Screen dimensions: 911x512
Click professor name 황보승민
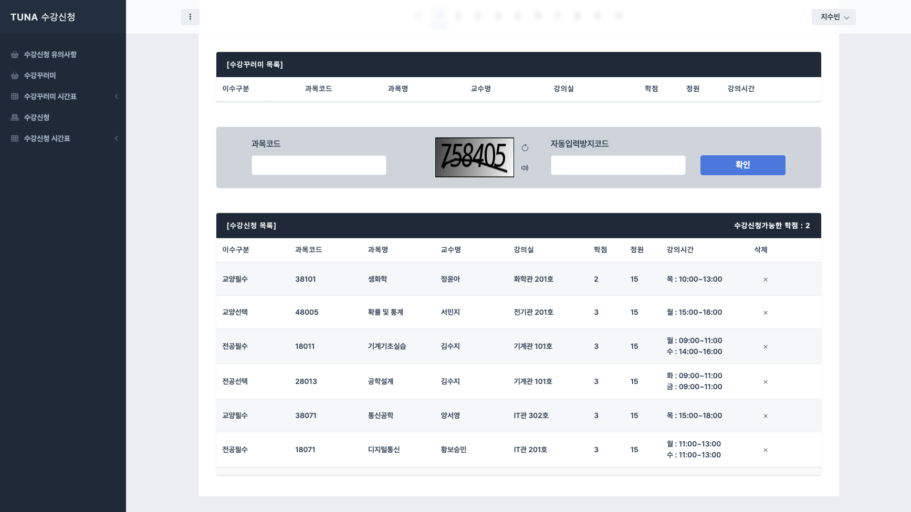pyautogui.click(x=454, y=450)
